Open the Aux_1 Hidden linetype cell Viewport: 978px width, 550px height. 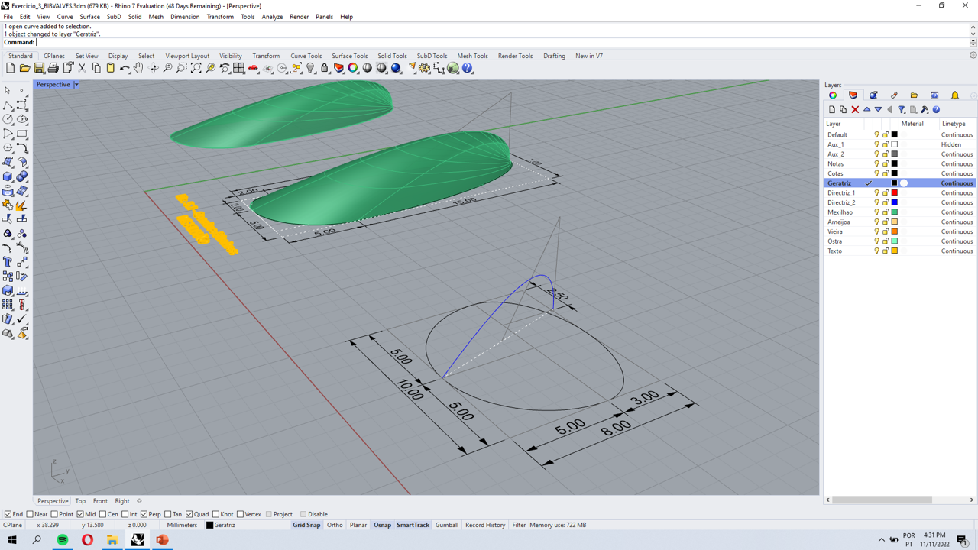[x=951, y=144]
